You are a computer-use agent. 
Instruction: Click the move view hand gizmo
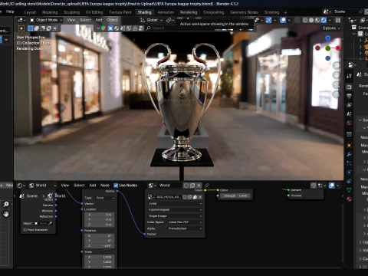point(337,75)
